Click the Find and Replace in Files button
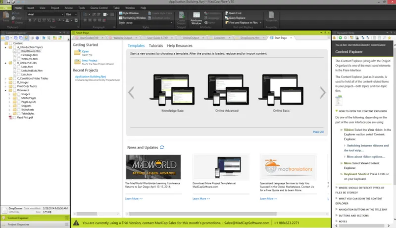Image resolution: width=396 pixels, height=228 pixels. (x=241, y=23)
